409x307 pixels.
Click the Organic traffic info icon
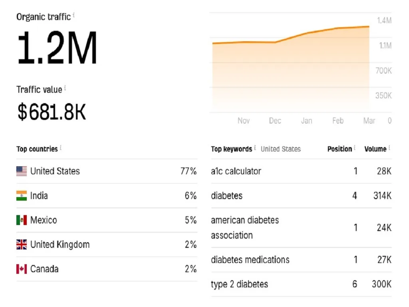coord(74,16)
